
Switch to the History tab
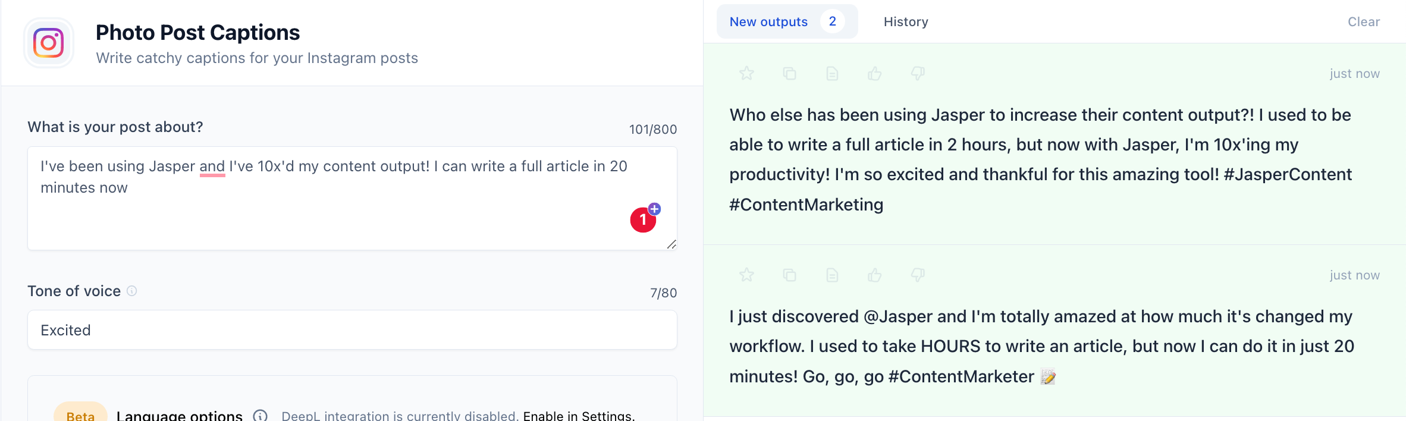tap(906, 22)
